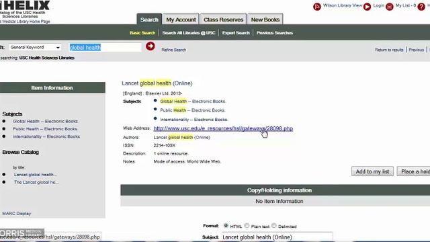
Task: Click the ISSN value 2214-109X
Action: tap(164, 145)
